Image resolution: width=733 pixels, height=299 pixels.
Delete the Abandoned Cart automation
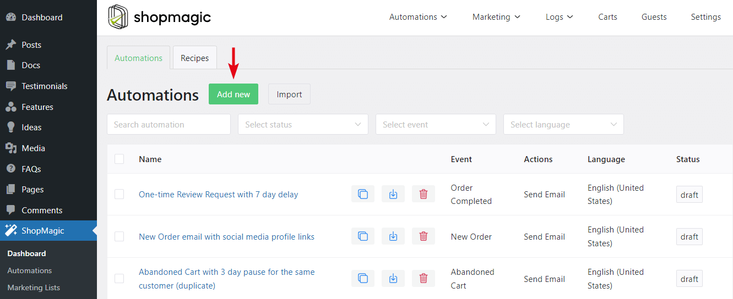(x=423, y=279)
